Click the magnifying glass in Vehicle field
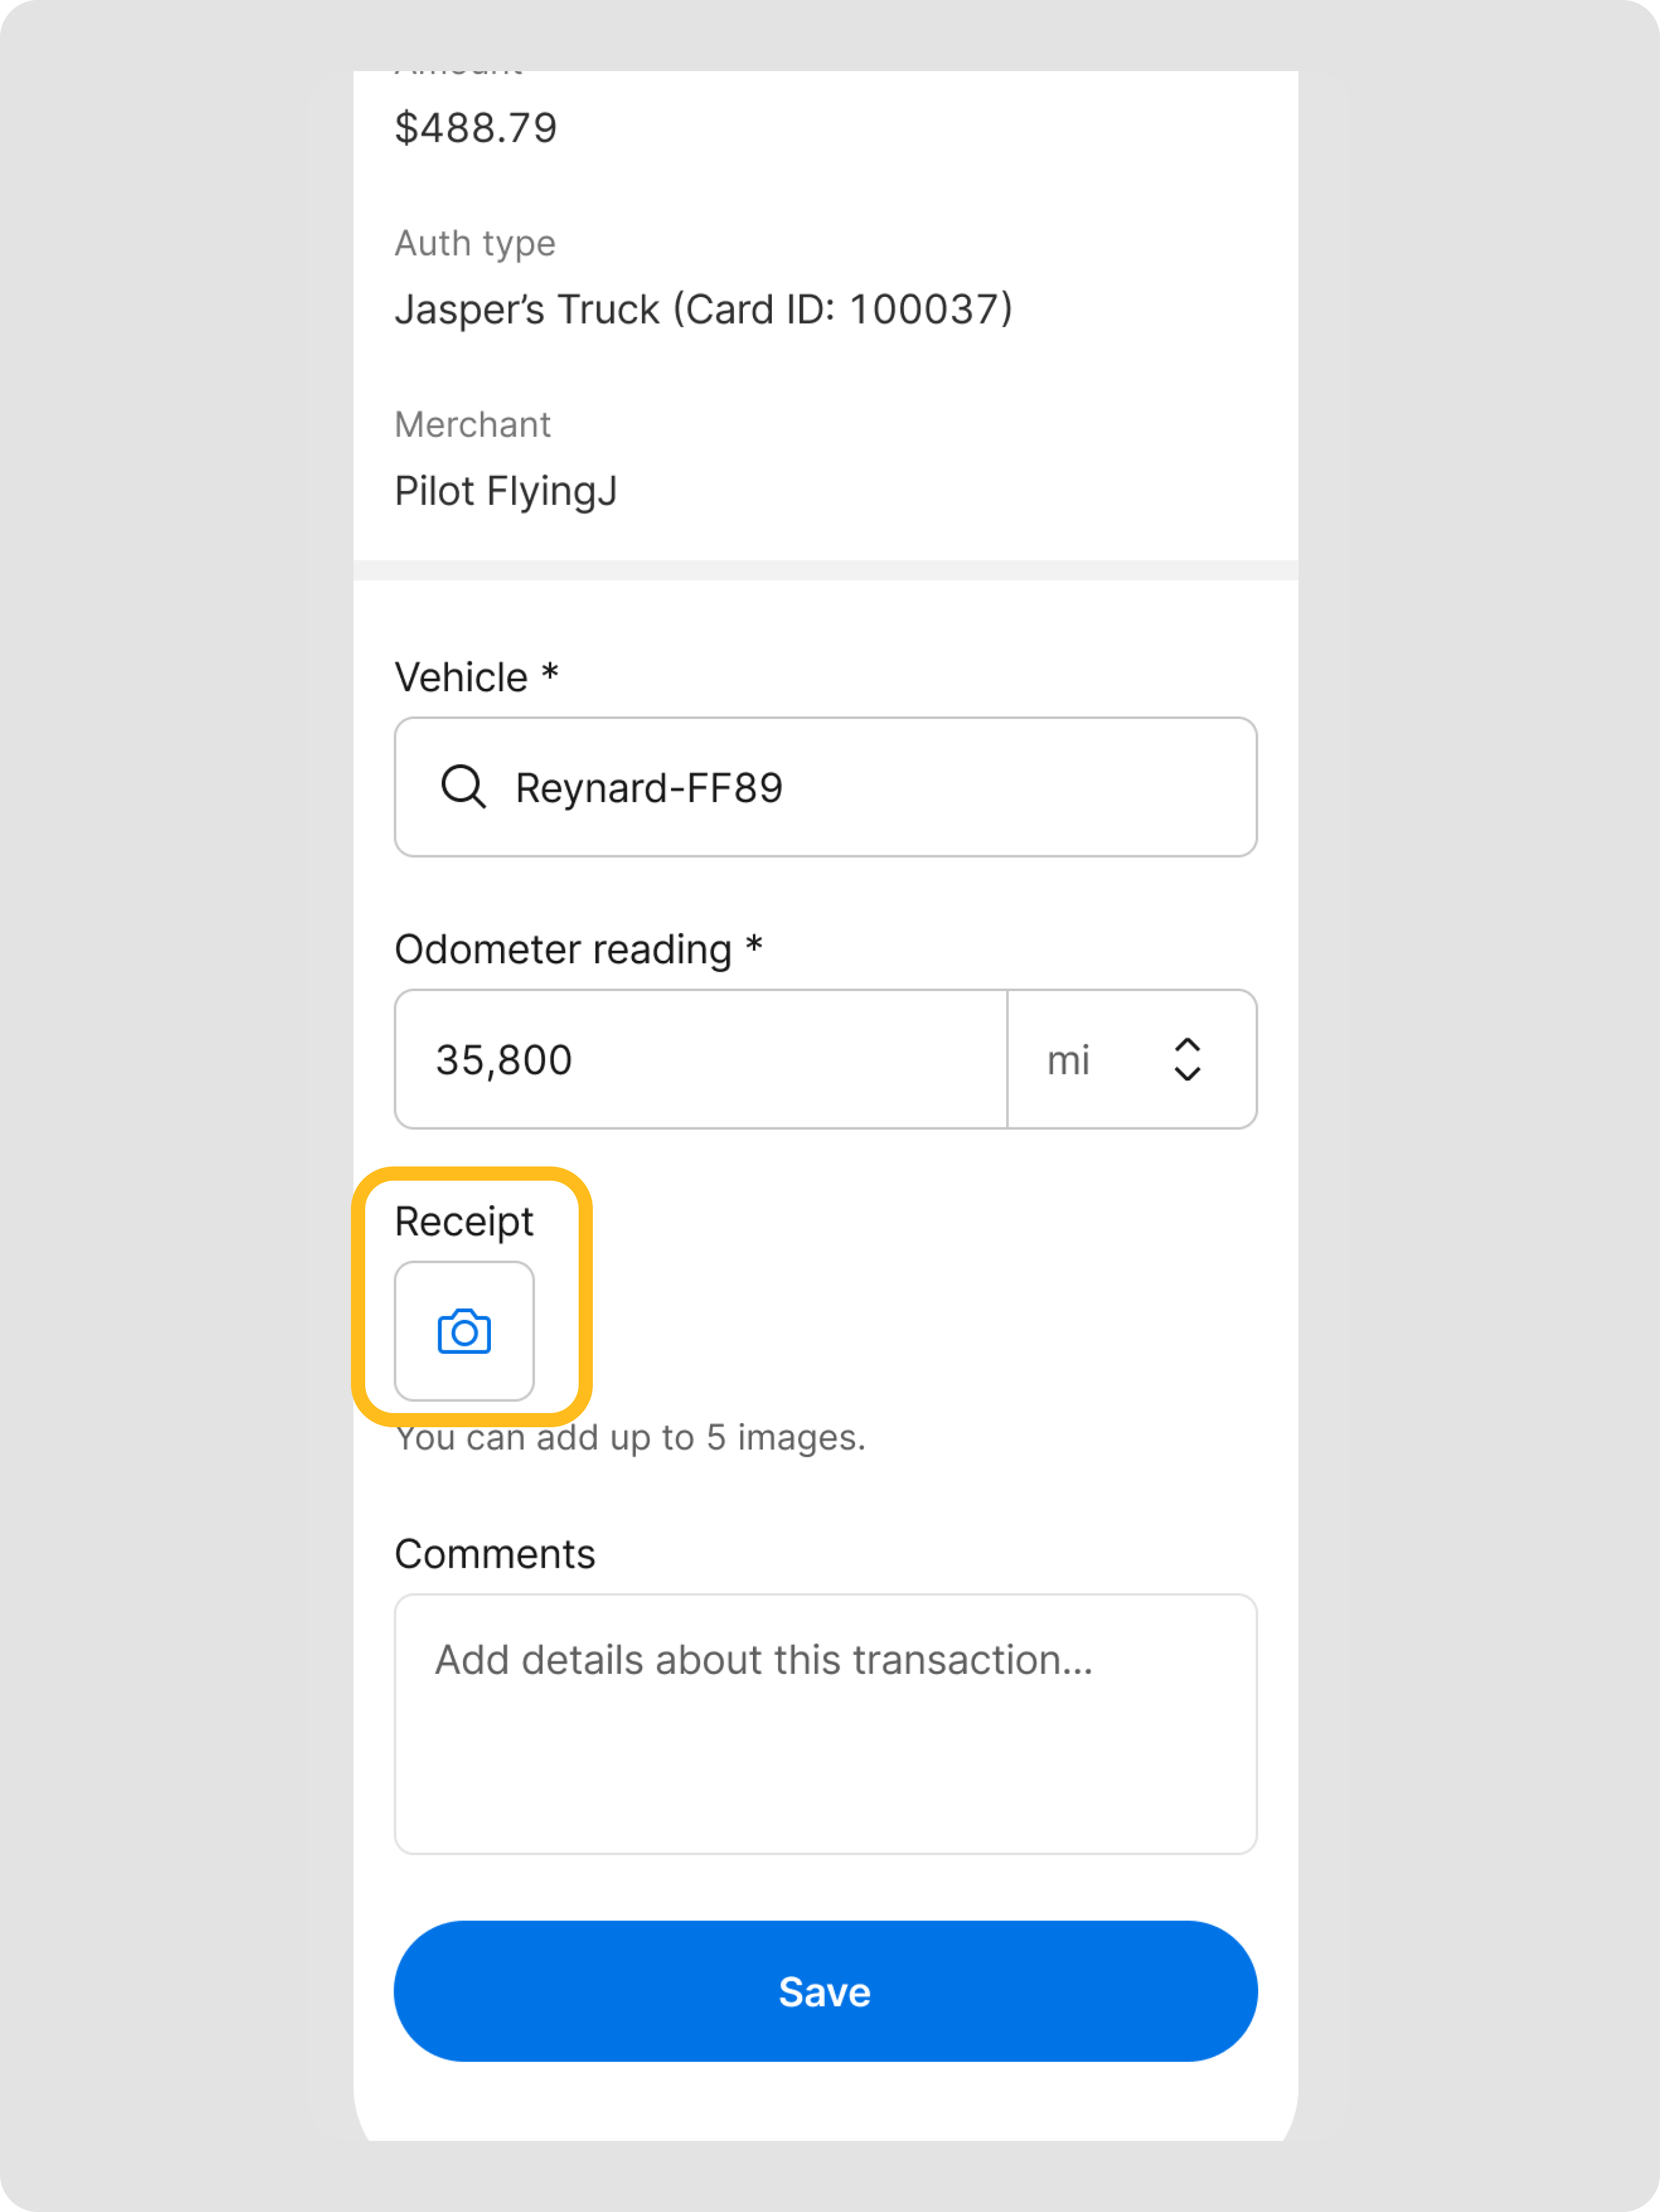1660x2212 pixels. point(464,787)
